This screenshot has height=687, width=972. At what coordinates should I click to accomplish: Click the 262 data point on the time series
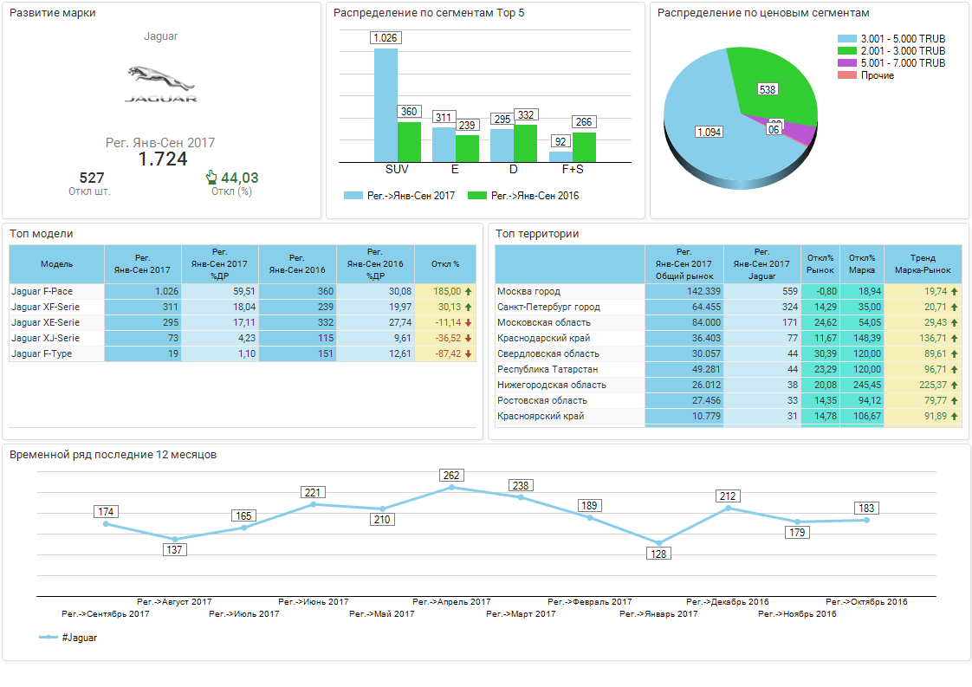(451, 488)
